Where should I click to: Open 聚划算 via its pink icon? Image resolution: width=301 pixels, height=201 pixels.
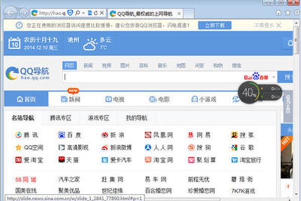coord(191,160)
